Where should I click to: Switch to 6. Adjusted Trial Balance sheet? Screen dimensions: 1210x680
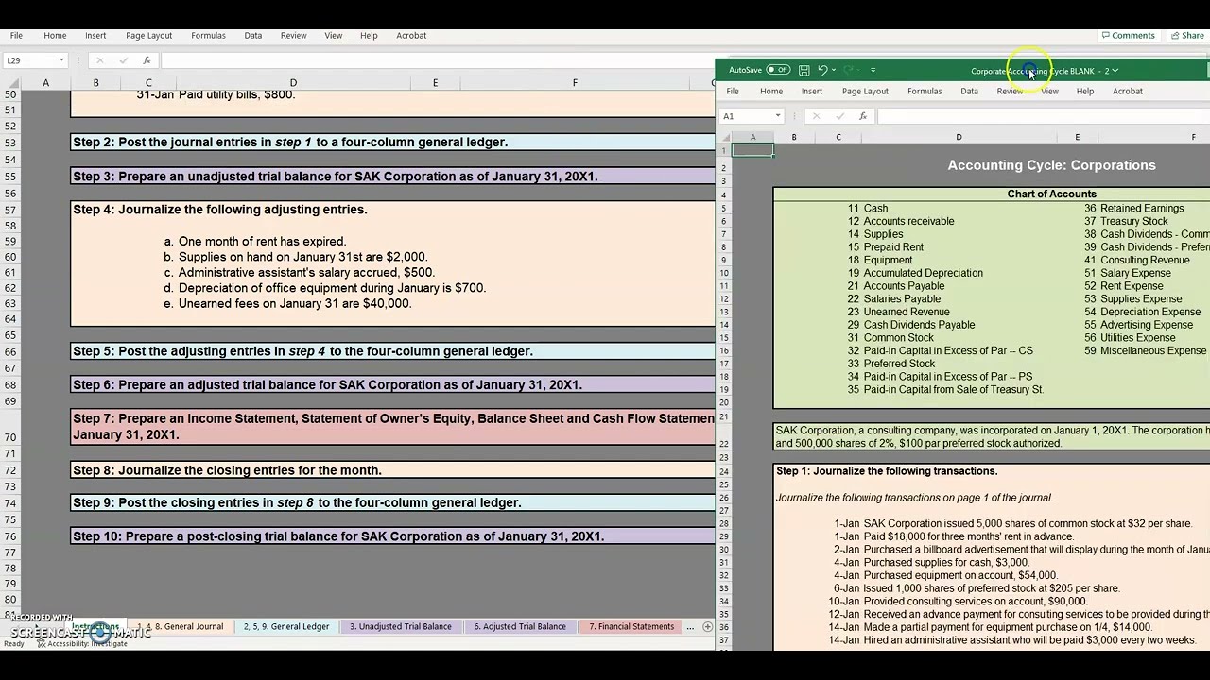pos(520,626)
